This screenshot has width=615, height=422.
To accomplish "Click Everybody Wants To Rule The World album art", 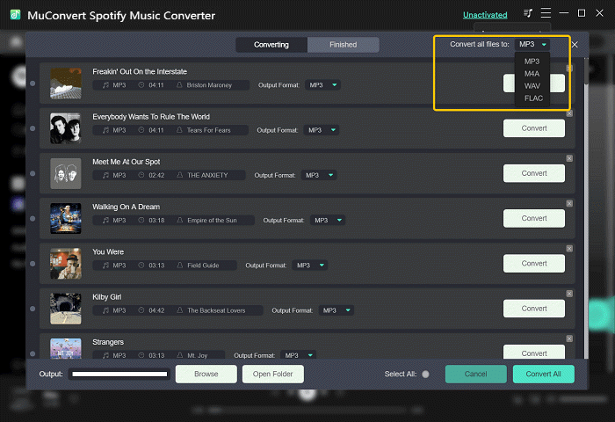I will point(66,128).
